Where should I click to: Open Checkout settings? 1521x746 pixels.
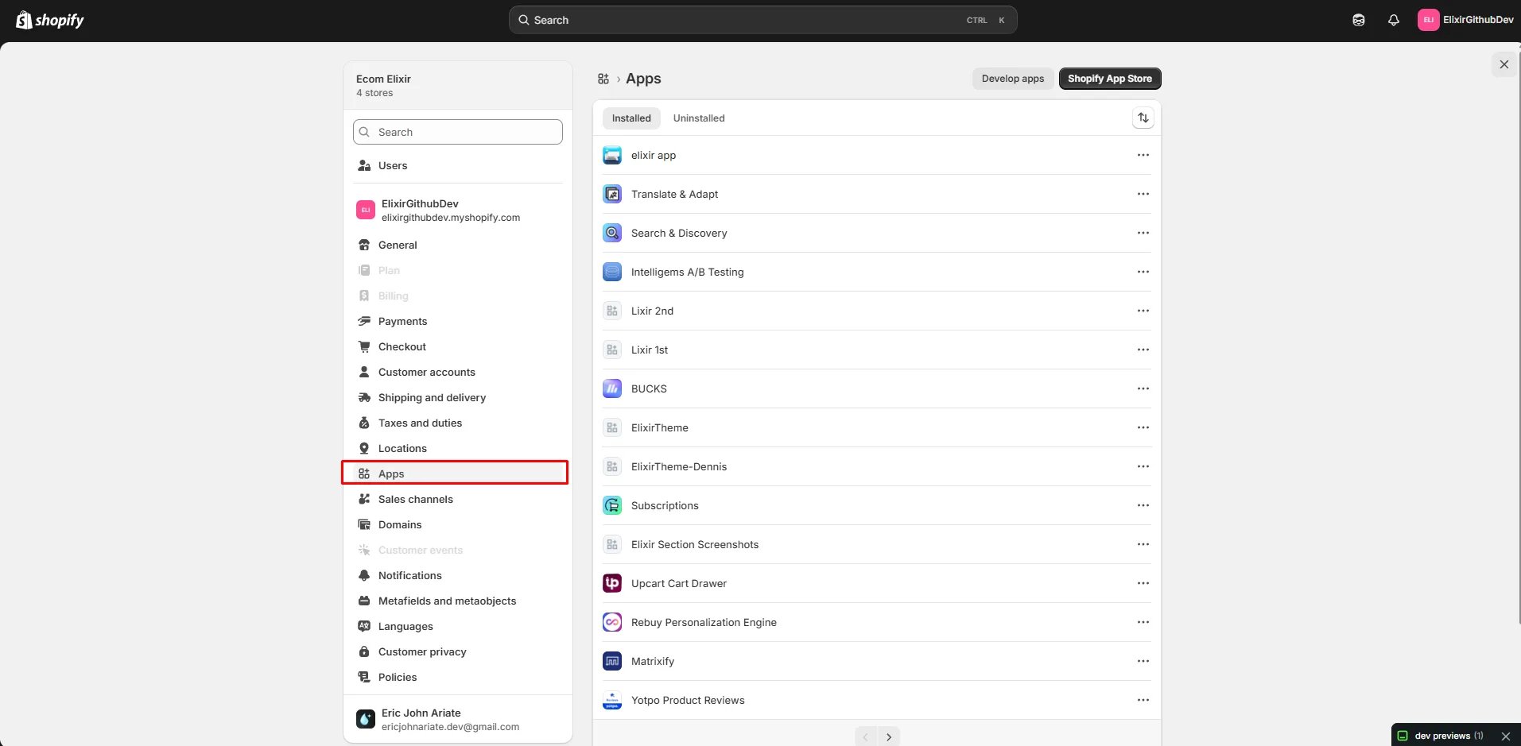458,346
